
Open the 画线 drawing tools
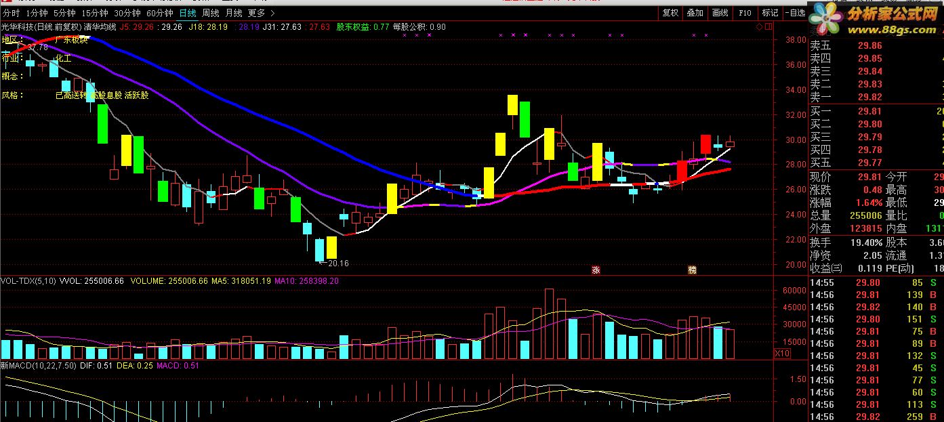(x=720, y=13)
